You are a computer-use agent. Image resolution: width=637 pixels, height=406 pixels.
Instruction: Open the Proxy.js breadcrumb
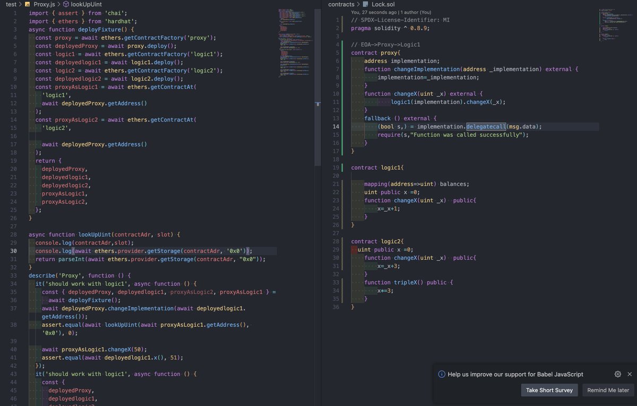pos(45,4)
